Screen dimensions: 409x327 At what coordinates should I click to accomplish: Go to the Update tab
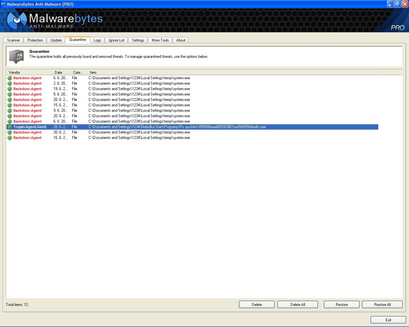(x=56, y=40)
